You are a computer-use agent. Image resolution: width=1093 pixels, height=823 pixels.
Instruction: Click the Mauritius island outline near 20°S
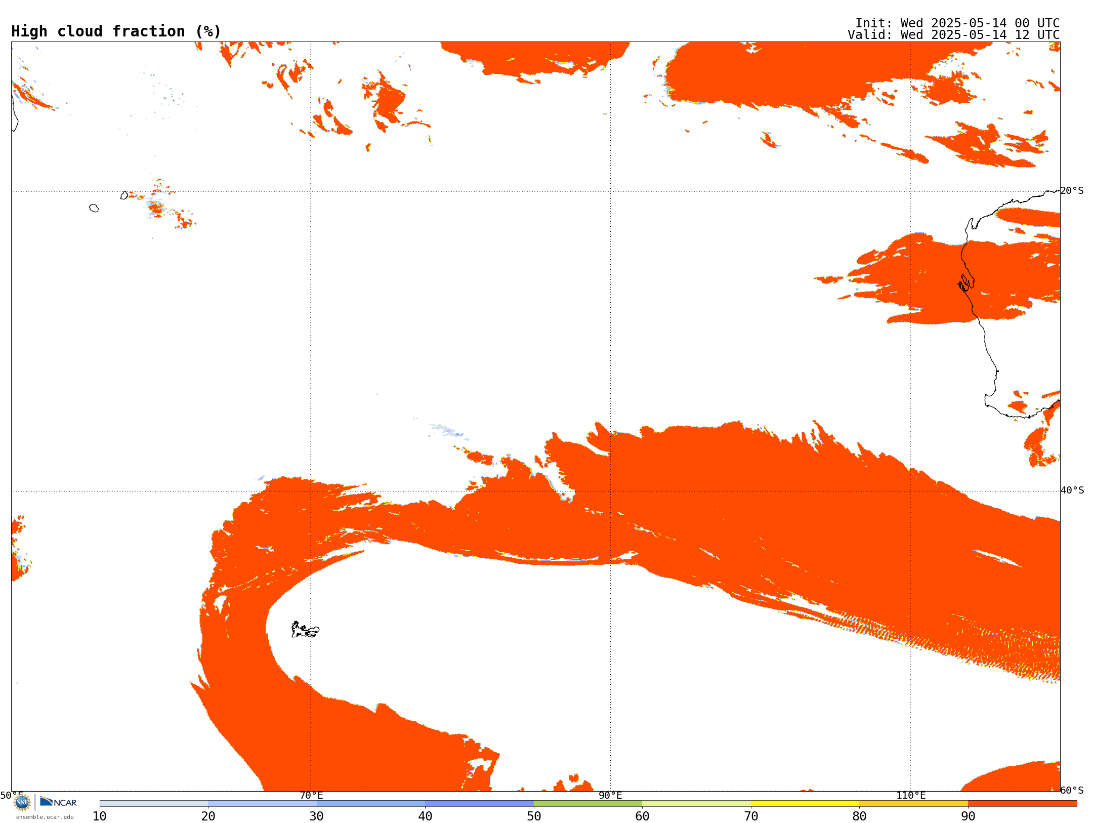click(x=124, y=195)
